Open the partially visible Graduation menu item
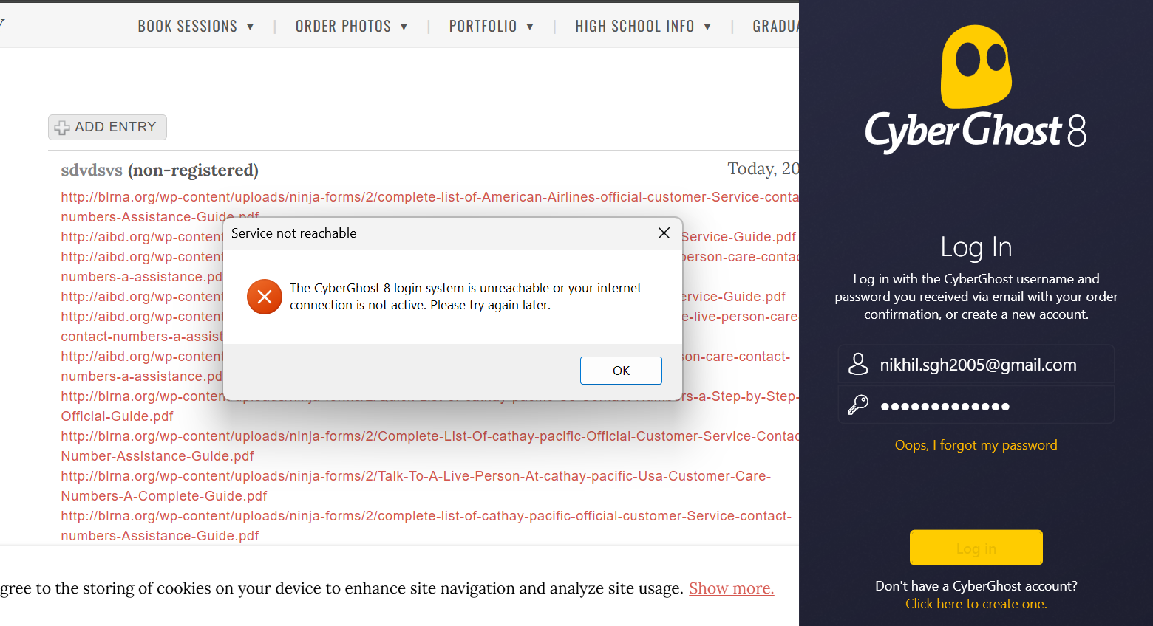This screenshot has height=626, width=1153. coord(775,27)
